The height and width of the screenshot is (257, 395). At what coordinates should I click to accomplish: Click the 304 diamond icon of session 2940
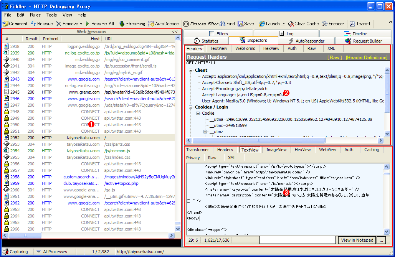(x=6, y=59)
